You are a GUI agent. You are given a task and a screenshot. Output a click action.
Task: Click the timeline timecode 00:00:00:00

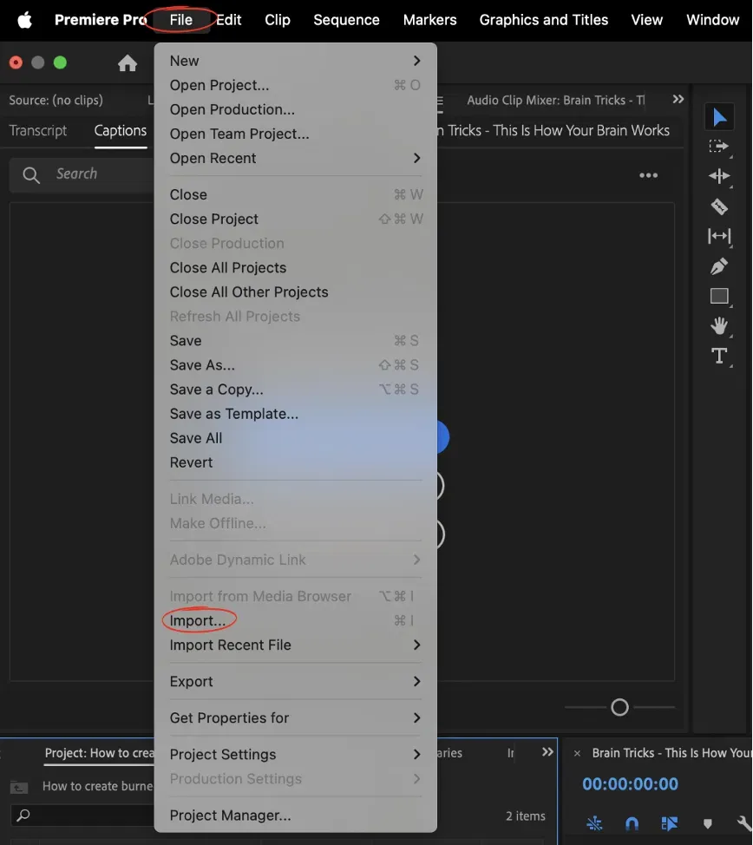[630, 783]
